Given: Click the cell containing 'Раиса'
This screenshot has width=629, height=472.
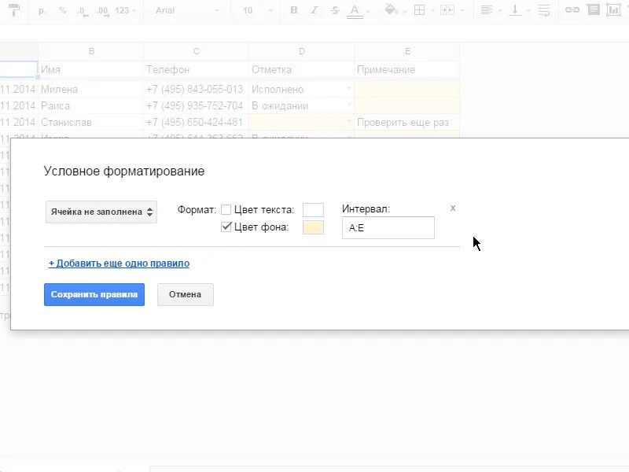Looking at the screenshot, I should click(x=91, y=105).
